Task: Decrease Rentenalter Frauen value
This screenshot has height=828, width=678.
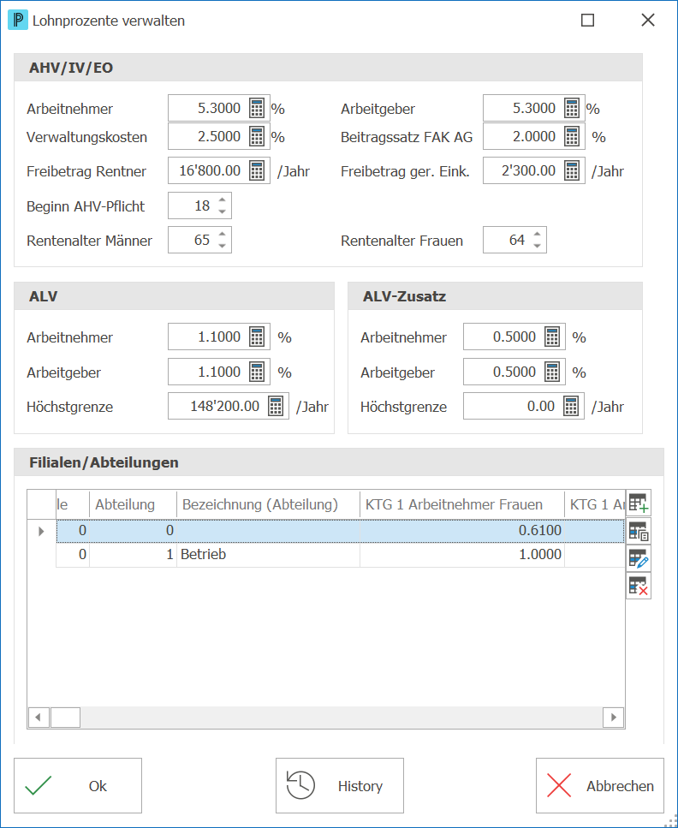Action: (537, 246)
